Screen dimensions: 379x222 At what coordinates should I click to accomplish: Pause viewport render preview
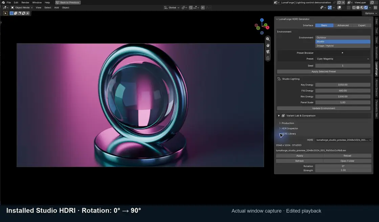375,7
